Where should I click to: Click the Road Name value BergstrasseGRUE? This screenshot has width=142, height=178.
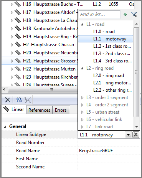point(96,151)
